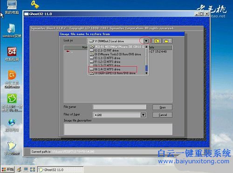Click the Date column header
The width and height of the screenshot is (233, 173).
pyautogui.click(x=160, y=47)
